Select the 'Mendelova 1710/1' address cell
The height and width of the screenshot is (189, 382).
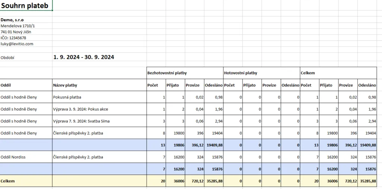point(26,26)
